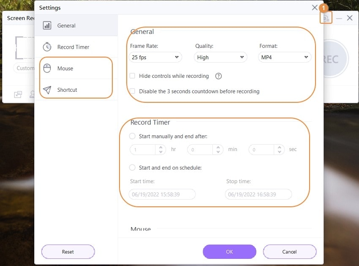Screen dimensions: 359x266
Task: Enable Hide controls while recording checkbox
Action: pos(132,76)
